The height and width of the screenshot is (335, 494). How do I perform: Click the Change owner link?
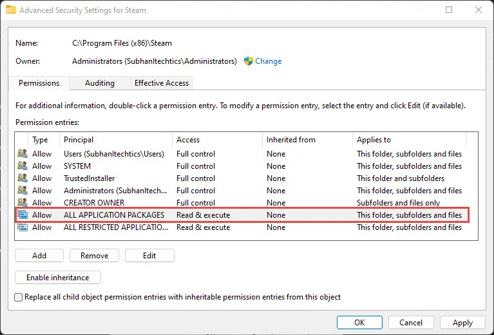tap(268, 61)
